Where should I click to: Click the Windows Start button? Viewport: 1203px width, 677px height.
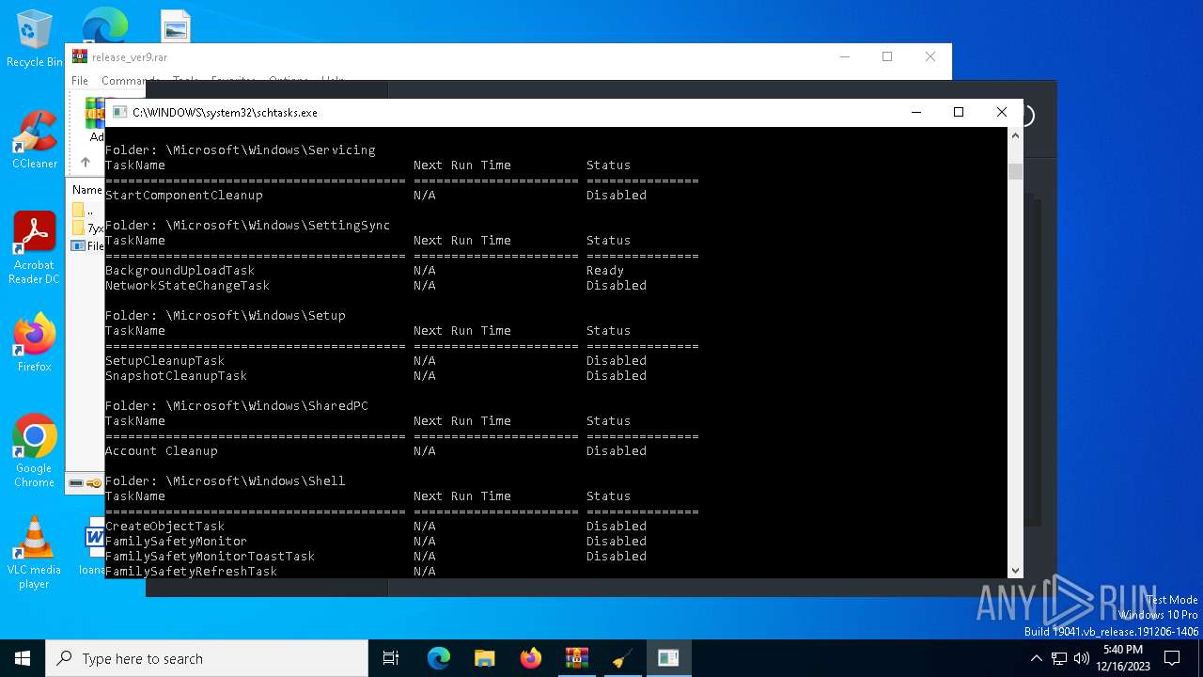pyautogui.click(x=23, y=658)
